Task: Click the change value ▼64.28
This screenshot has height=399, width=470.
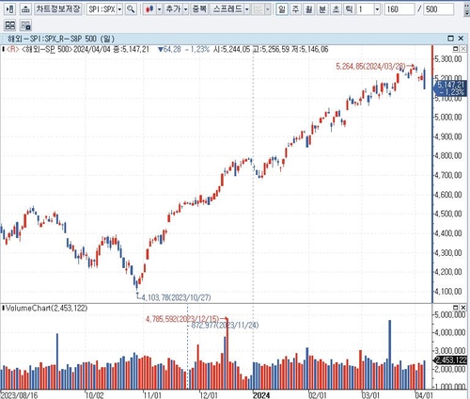Action: click(169, 49)
